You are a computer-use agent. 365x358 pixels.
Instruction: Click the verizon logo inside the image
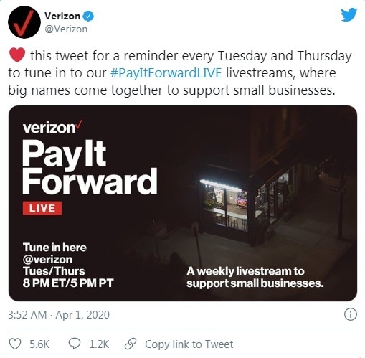[x=52, y=127]
